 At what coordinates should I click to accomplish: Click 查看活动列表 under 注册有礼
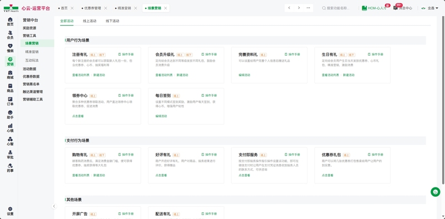pyautogui.click(x=81, y=75)
